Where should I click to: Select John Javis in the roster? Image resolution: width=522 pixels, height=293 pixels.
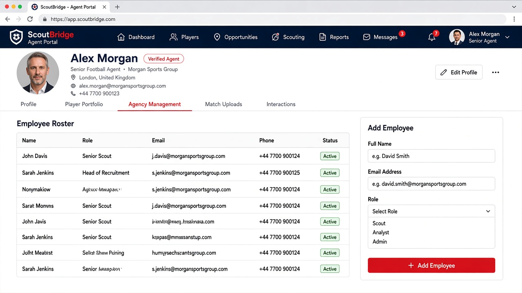(x=34, y=221)
